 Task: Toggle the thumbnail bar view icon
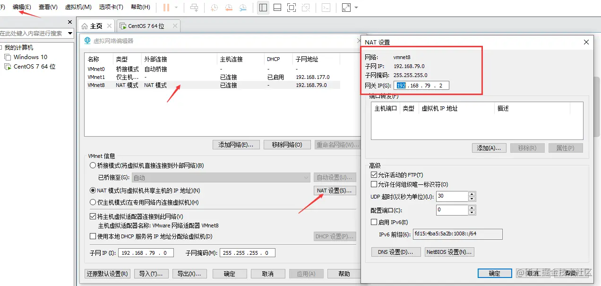click(x=277, y=8)
